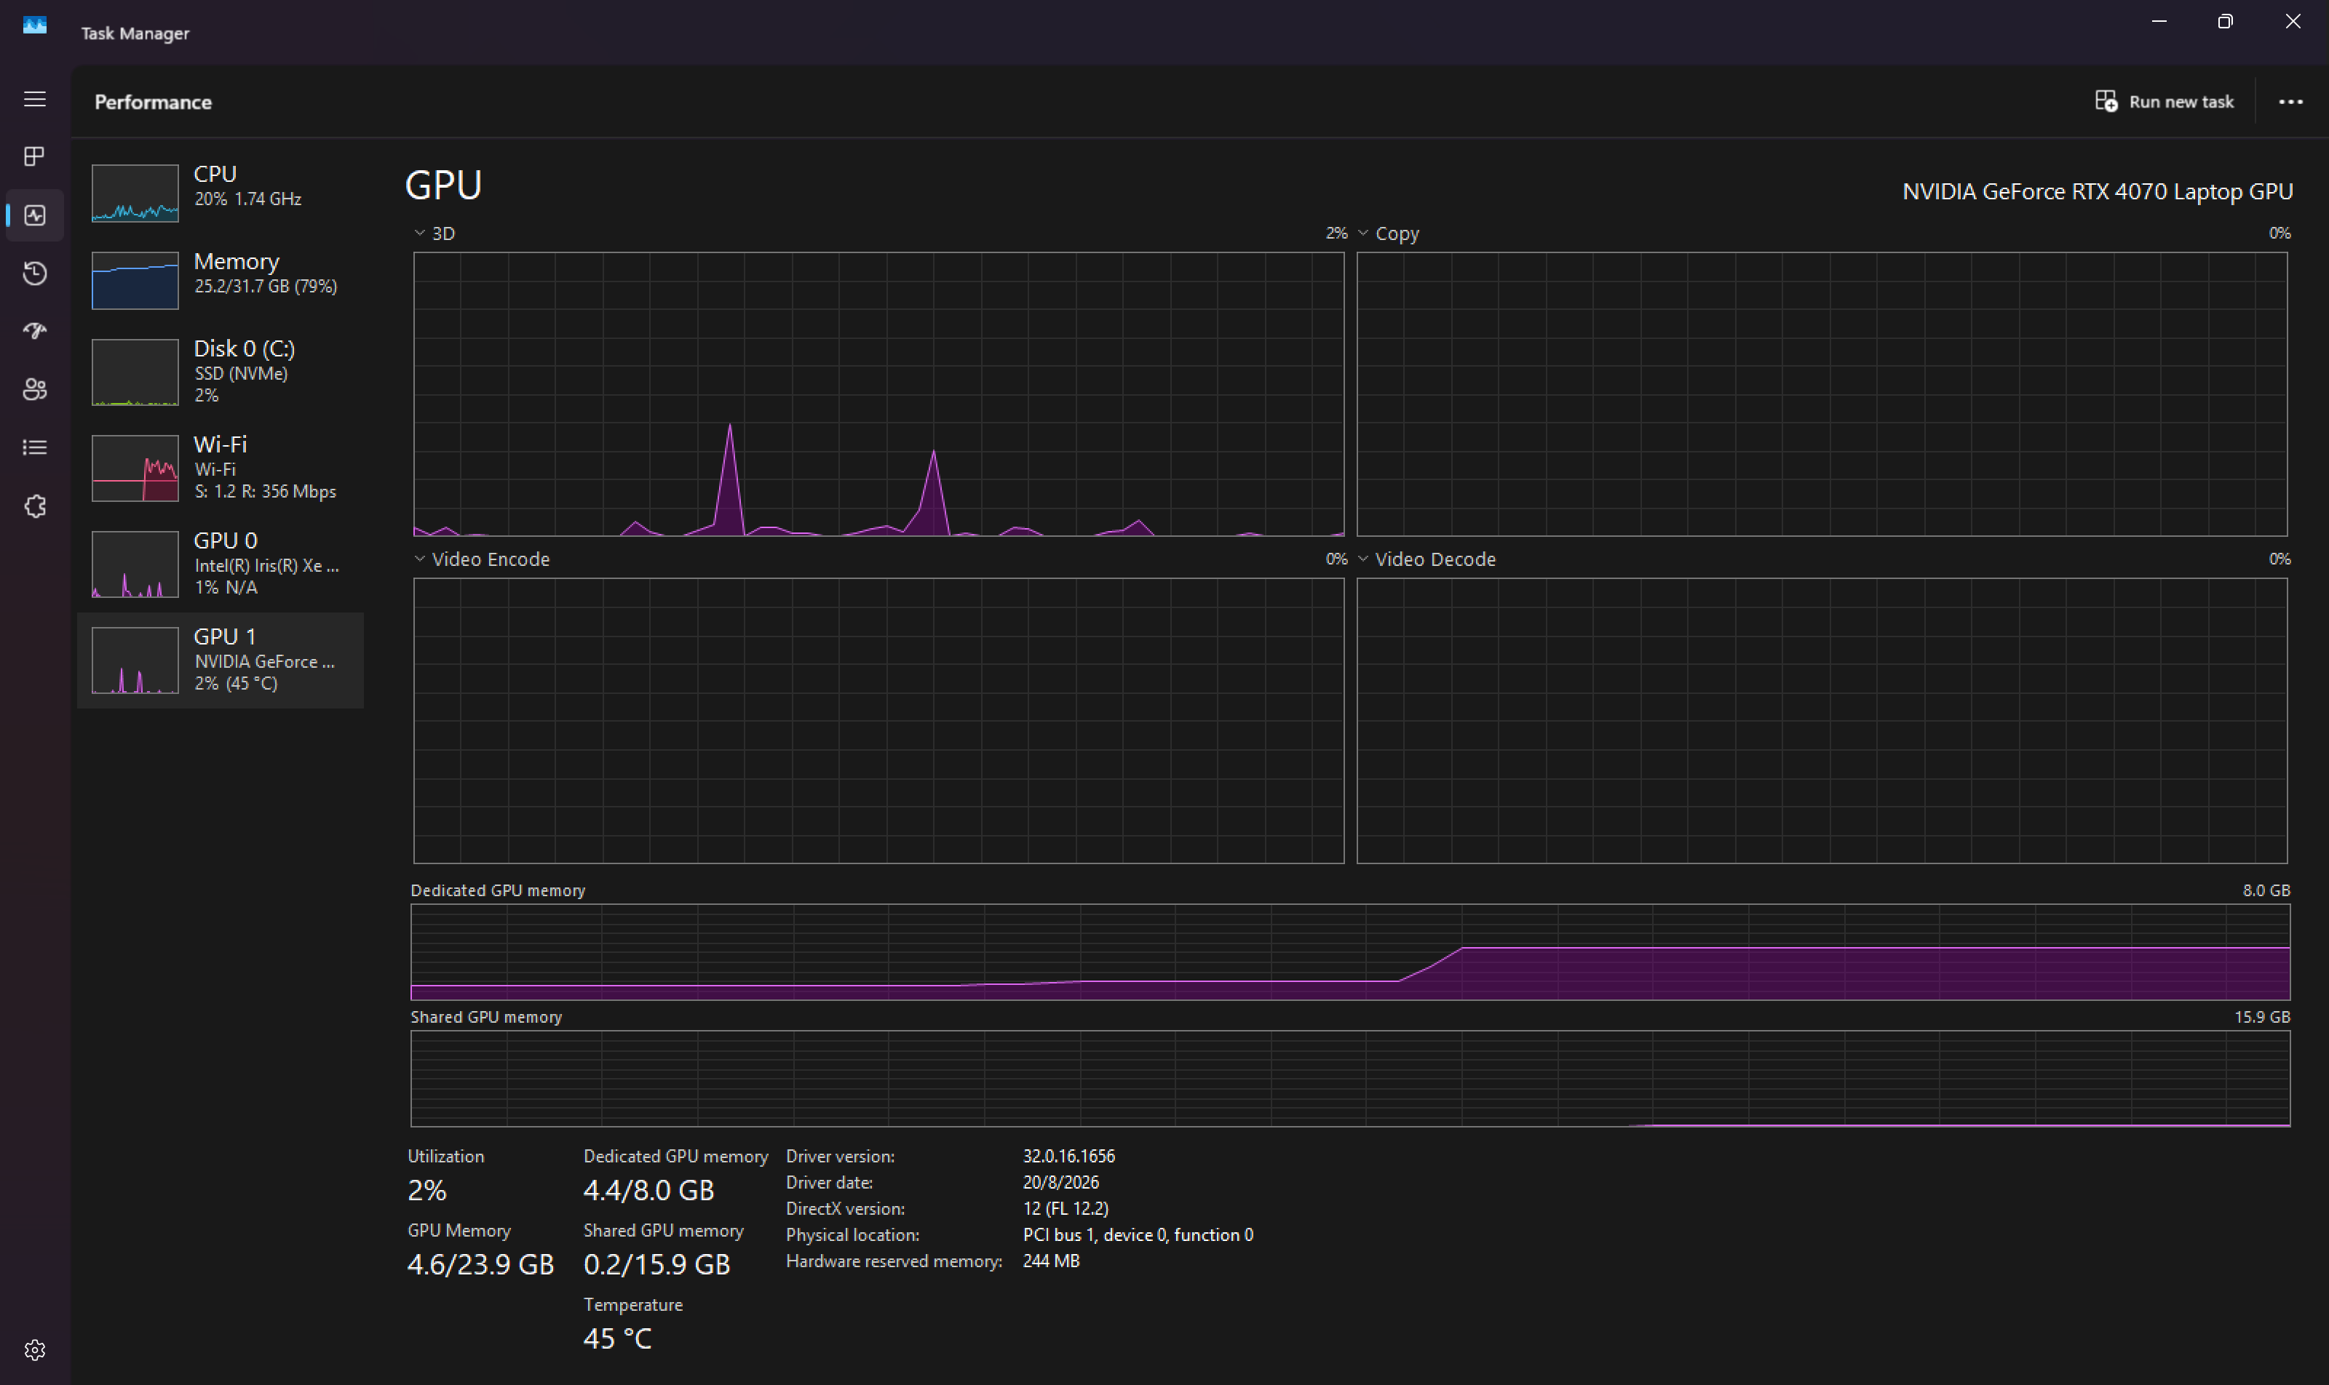Click PCI bus 1 physical location value
Image resolution: width=2329 pixels, height=1385 pixels.
1138,1234
